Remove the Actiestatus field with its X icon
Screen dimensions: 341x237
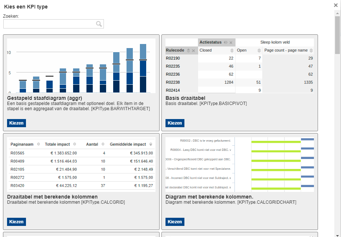[x=231, y=43]
